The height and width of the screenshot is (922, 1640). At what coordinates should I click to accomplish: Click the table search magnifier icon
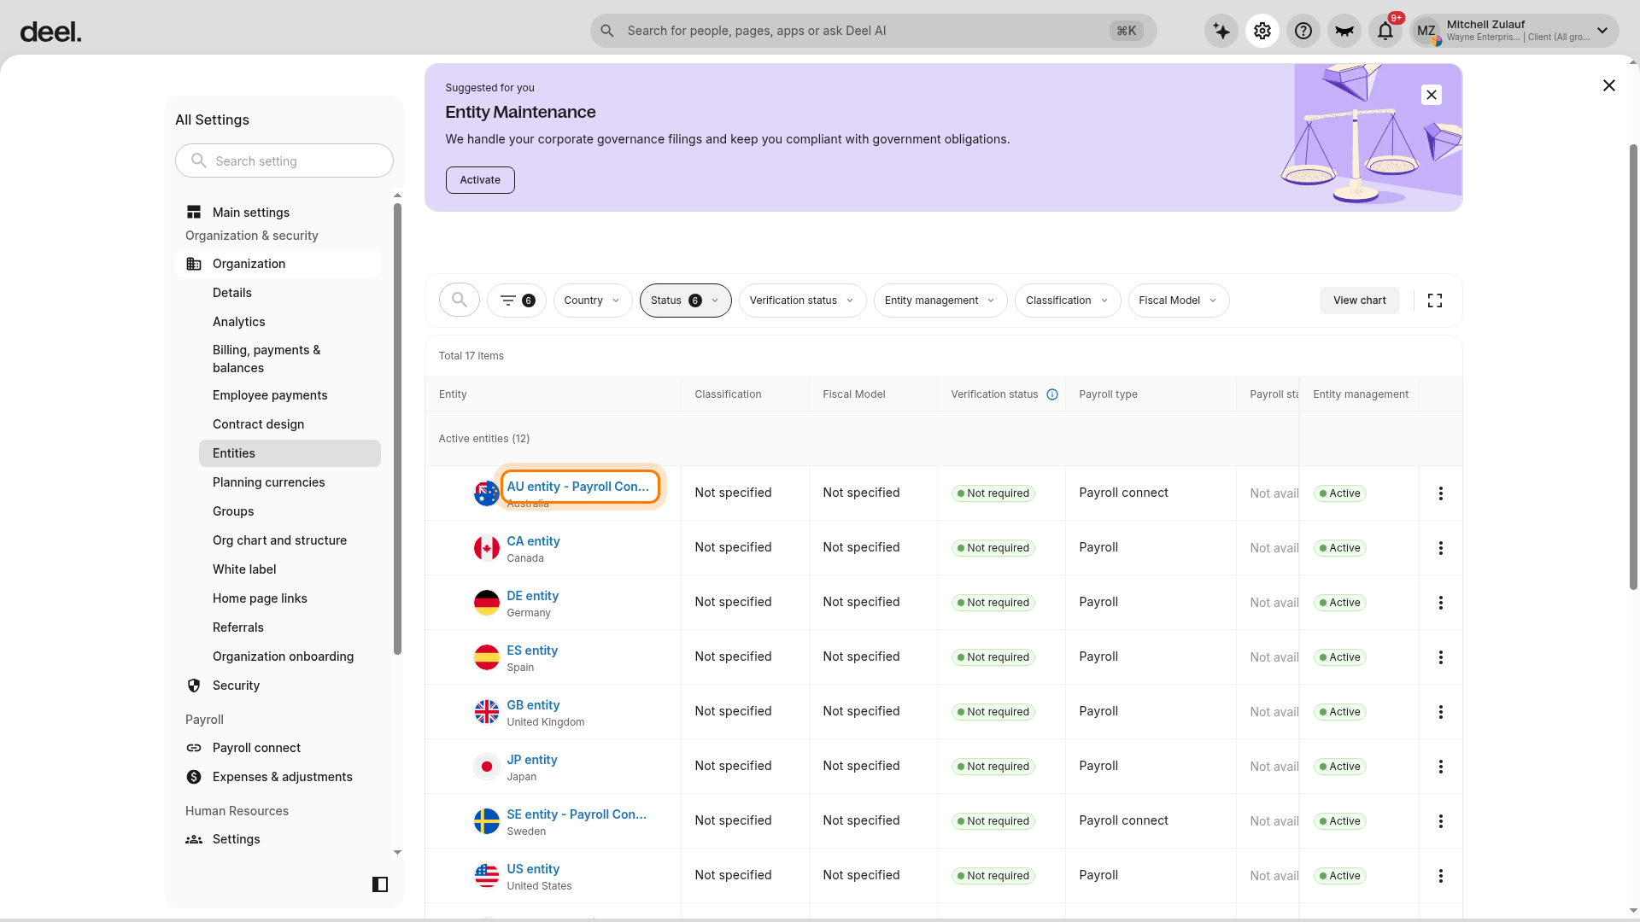[x=460, y=300]
